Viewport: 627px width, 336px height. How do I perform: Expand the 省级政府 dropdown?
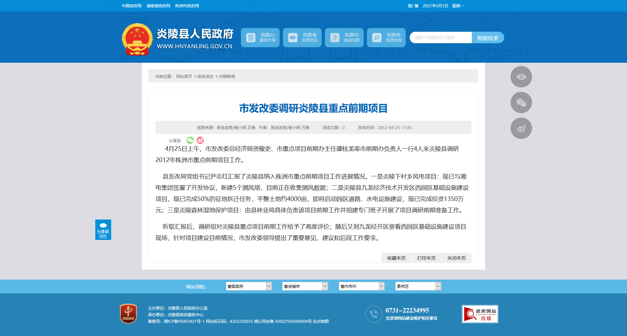(249, 286)
